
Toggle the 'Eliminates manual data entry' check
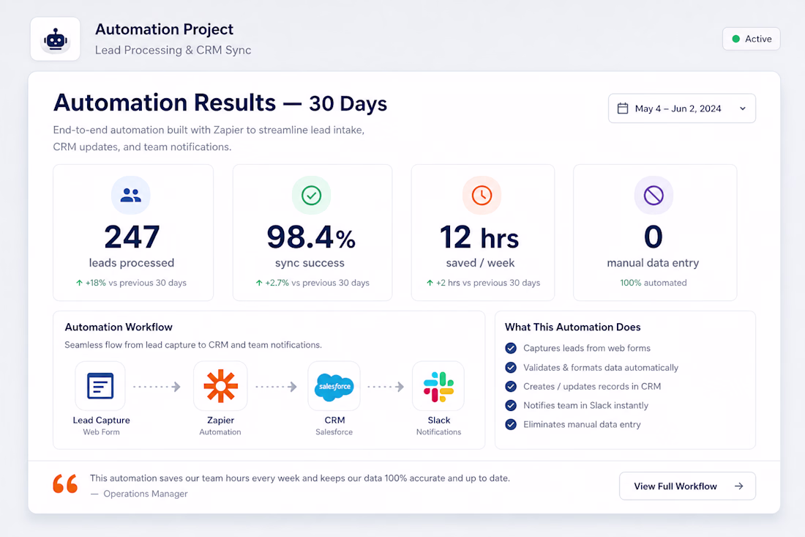pyautogui.click(x=511, y=424)
